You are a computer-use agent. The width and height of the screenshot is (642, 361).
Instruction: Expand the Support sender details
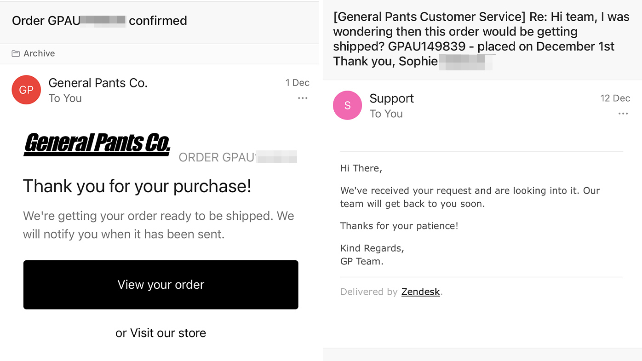point(391,98)
